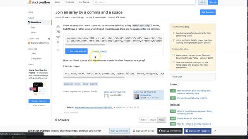The height and width of the screenshot is (139, 248).
Task: Go to Home in sidebar
Action: [31, 12]
